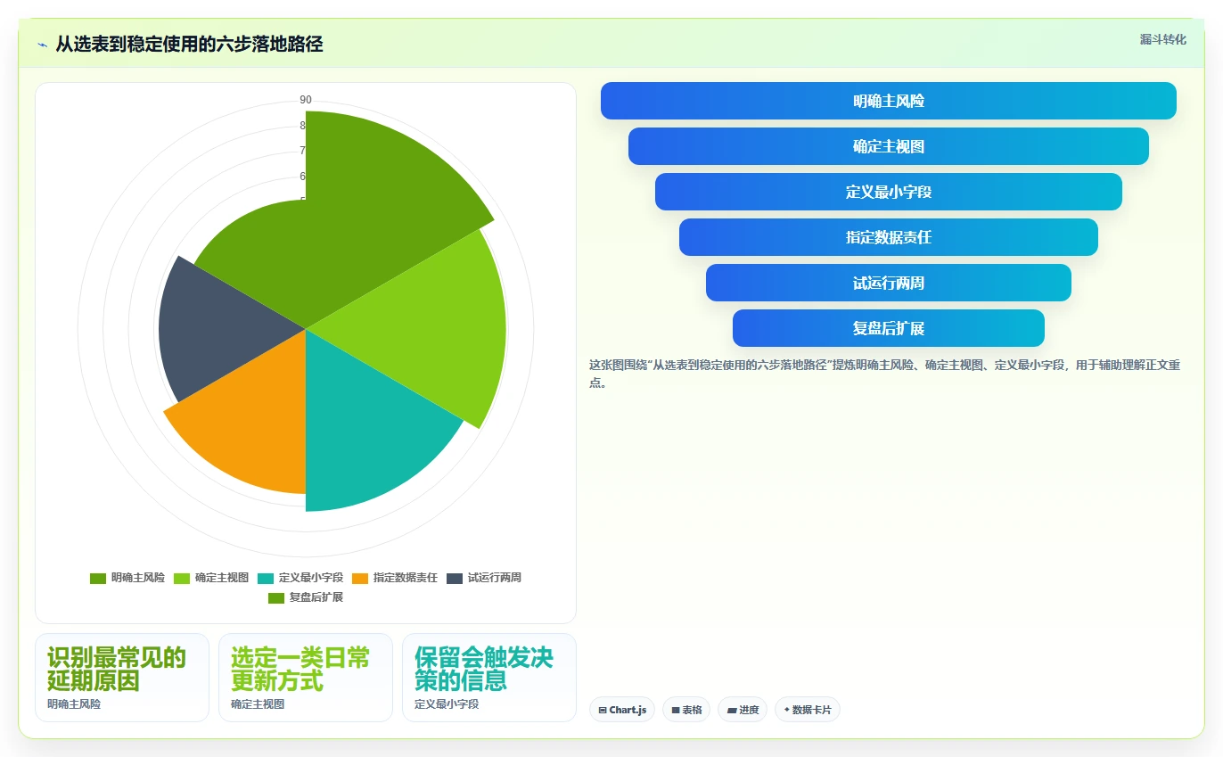Click the 进度 tag chip

pos(743,710)
